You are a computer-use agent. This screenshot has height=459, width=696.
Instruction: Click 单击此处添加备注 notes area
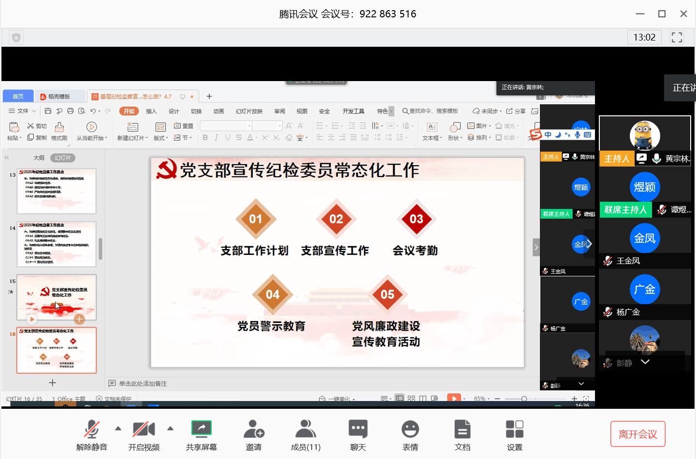tap(143, 384)
